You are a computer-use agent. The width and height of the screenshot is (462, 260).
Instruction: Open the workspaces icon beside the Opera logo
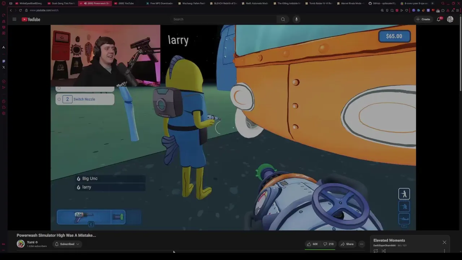click(10, 3)
